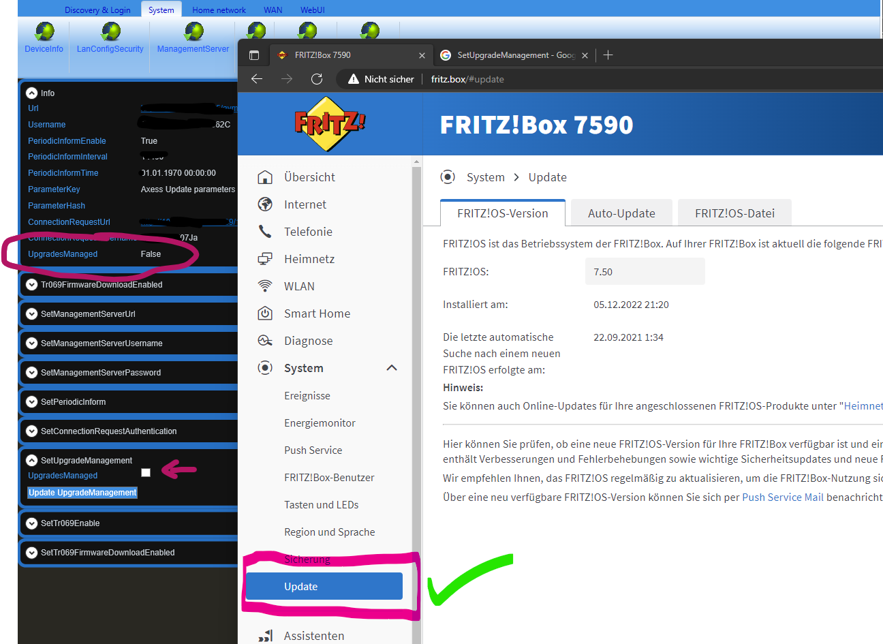883x644 pixels.
Task: Expand SetManagementServerUrl section
Action: [x=31, y=314]
